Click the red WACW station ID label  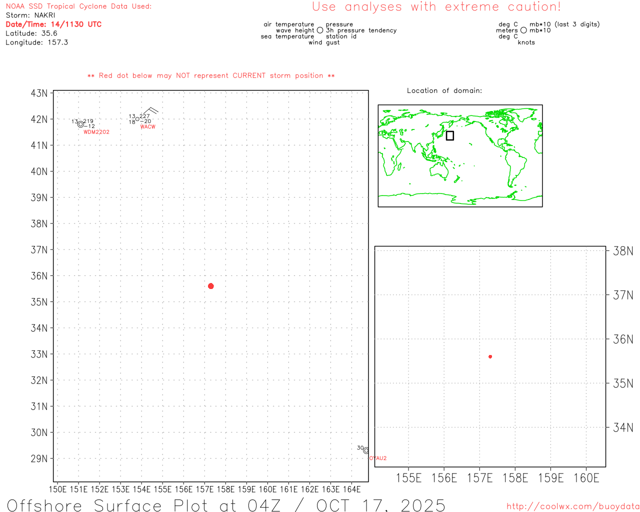point(147,127)
